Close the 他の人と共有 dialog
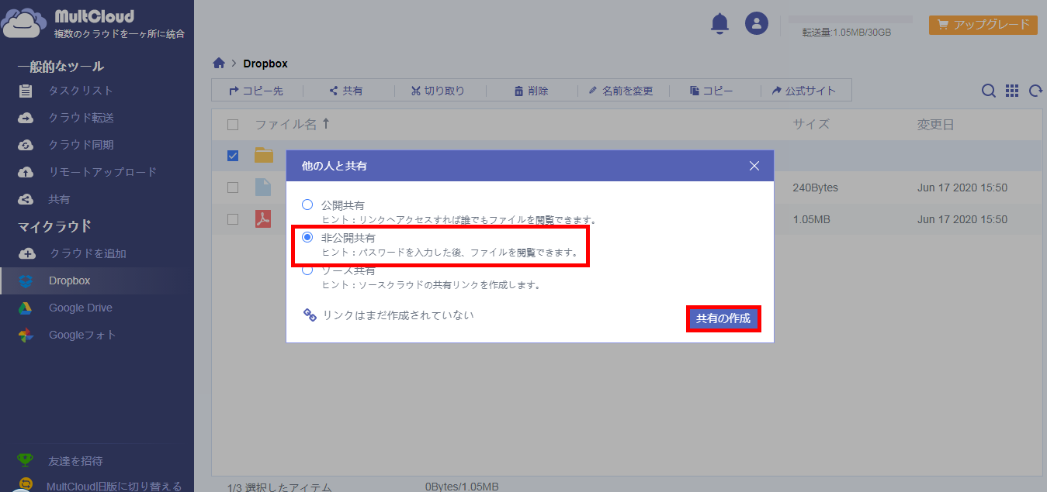Image resolution: width=1047 pixels, height=492 pixels. tap(754, 166)
